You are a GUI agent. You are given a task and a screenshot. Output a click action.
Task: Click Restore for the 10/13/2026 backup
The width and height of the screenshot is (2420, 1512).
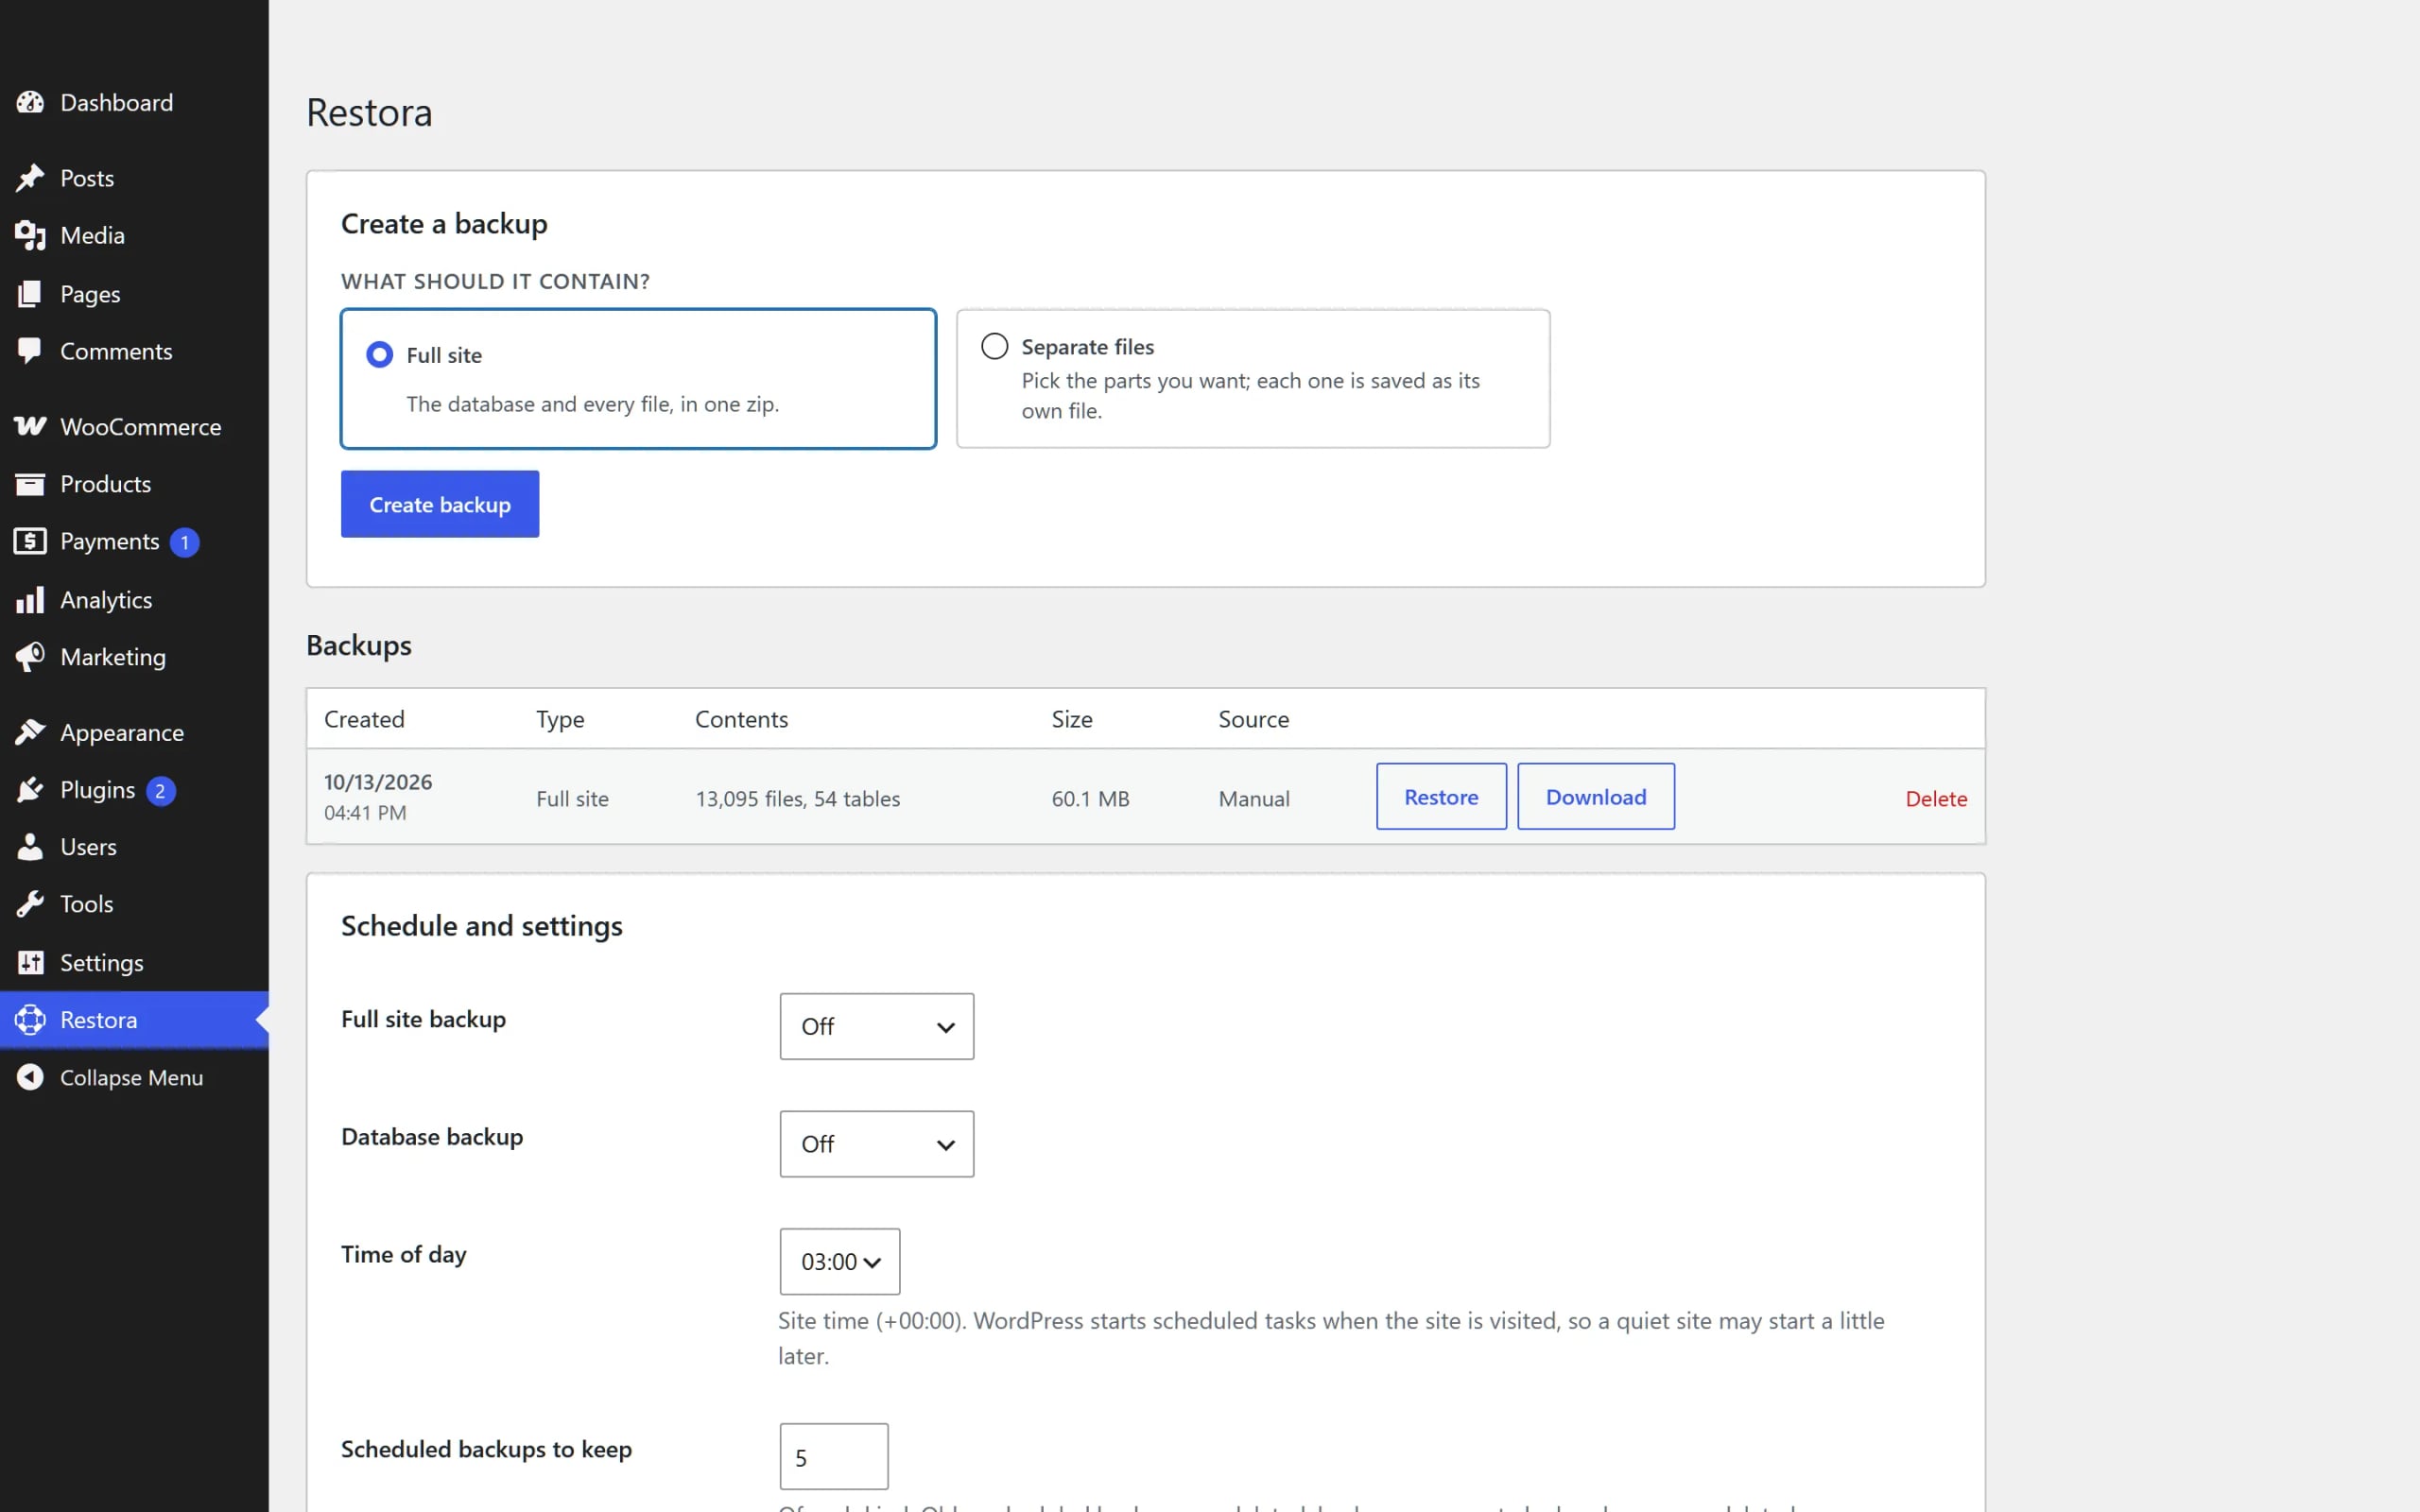point(1441,797)
